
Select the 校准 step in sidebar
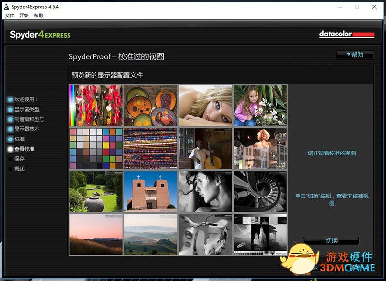coord(19,139)
